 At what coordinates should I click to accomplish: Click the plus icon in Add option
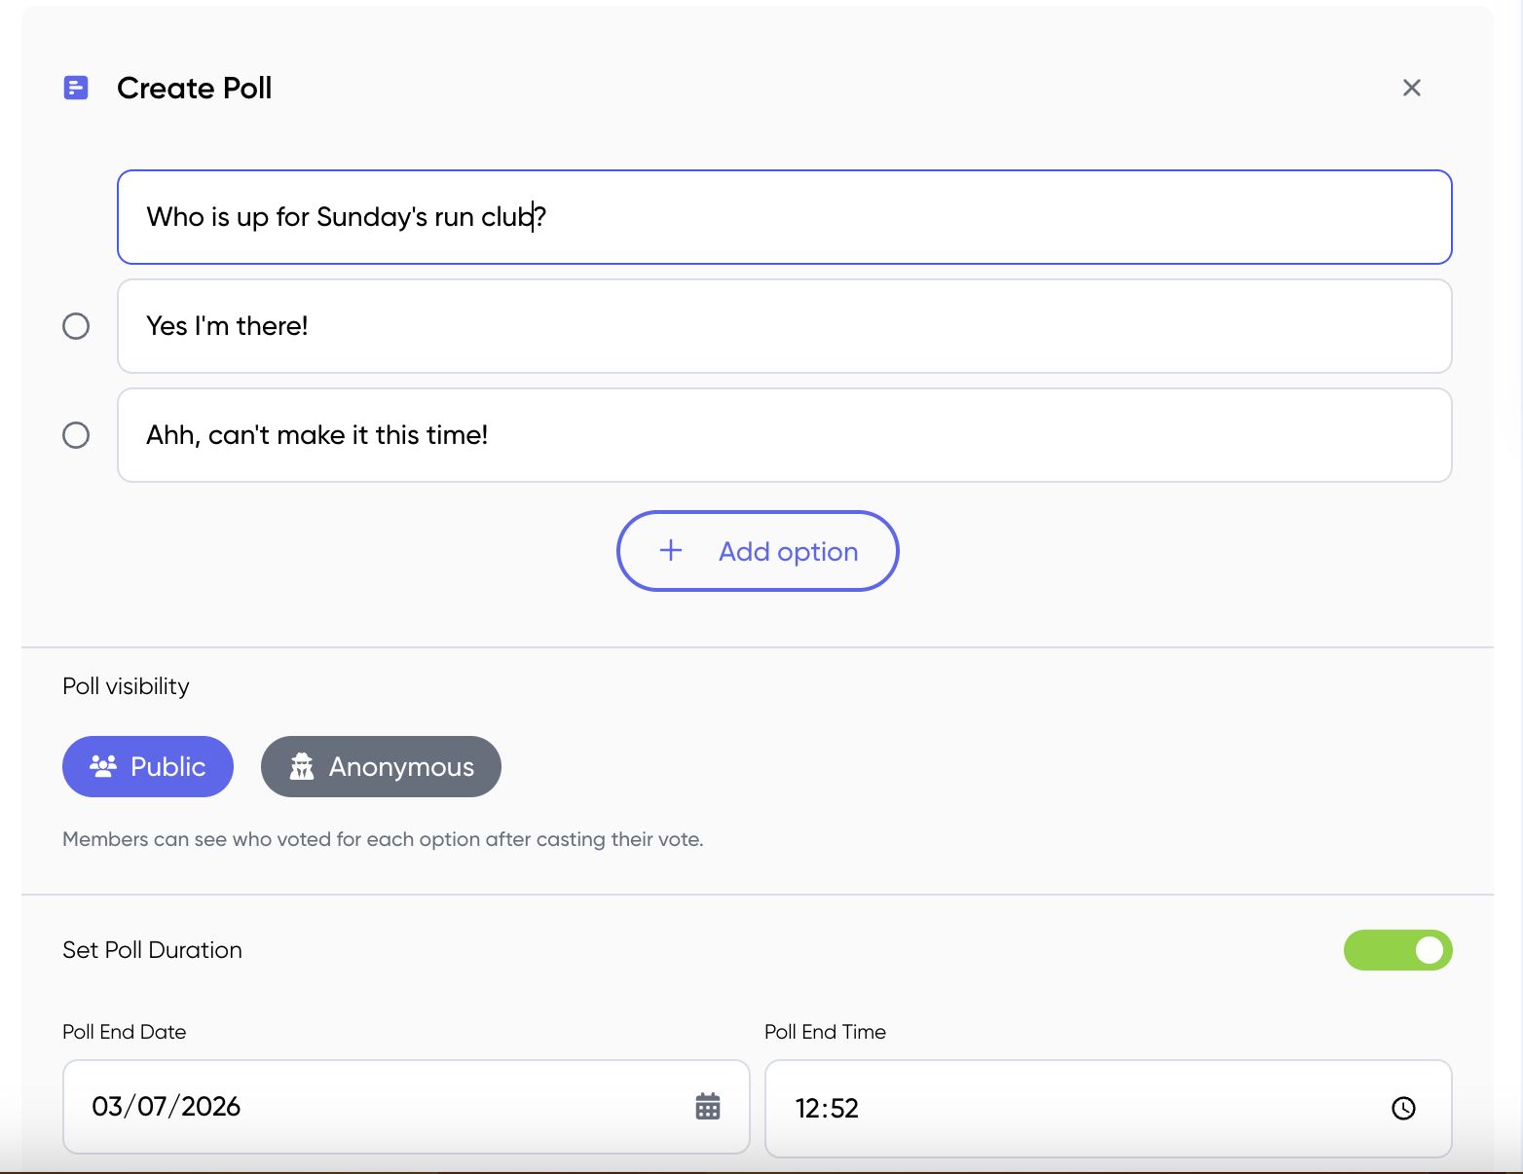click(671, 550)
